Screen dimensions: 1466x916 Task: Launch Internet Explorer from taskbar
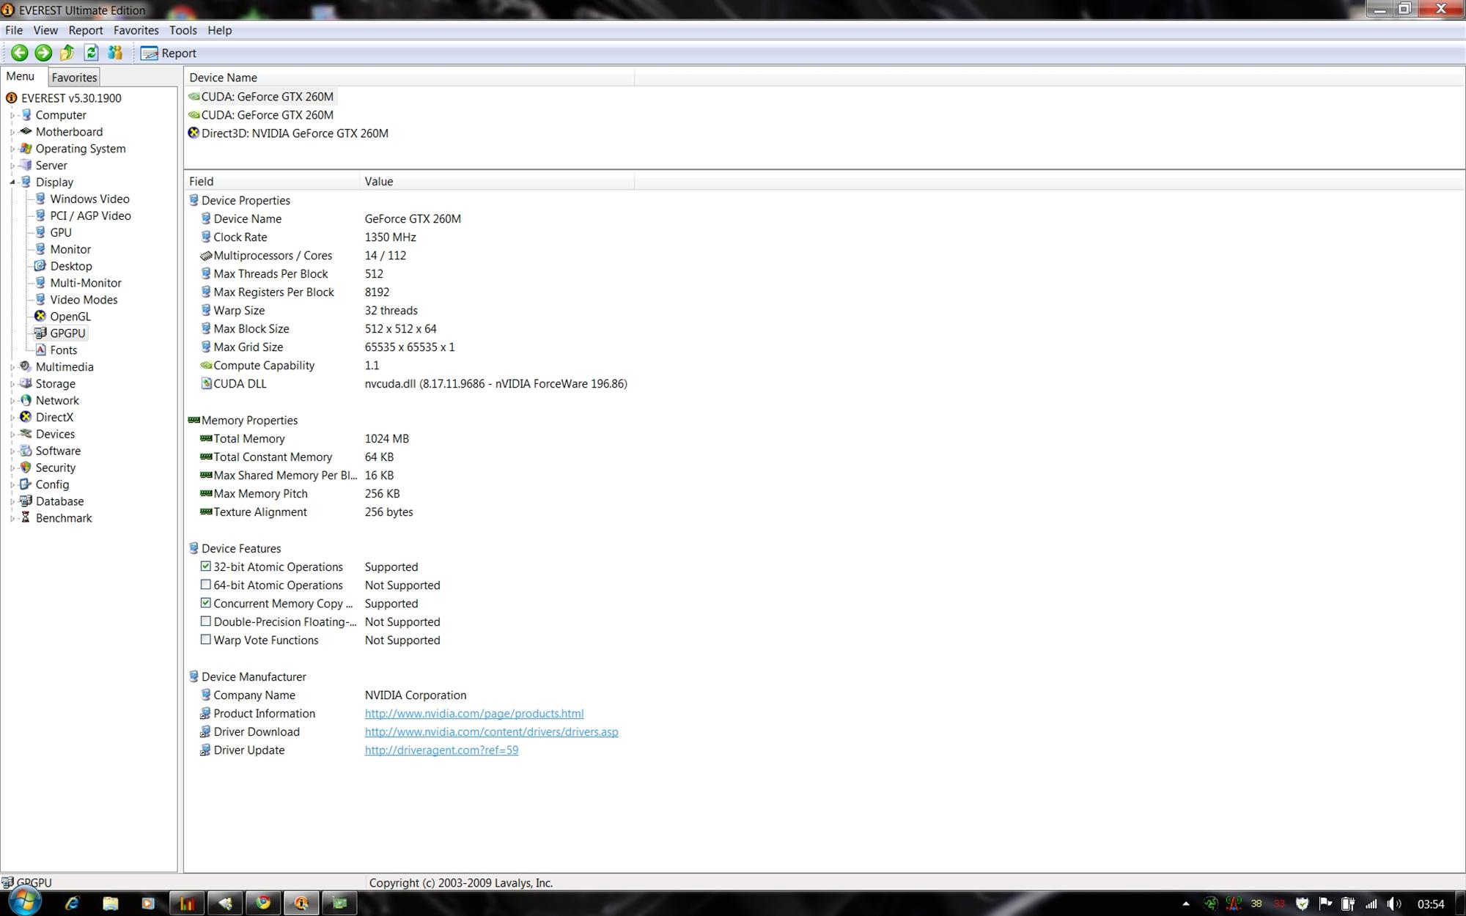click(x=72, y=904)
